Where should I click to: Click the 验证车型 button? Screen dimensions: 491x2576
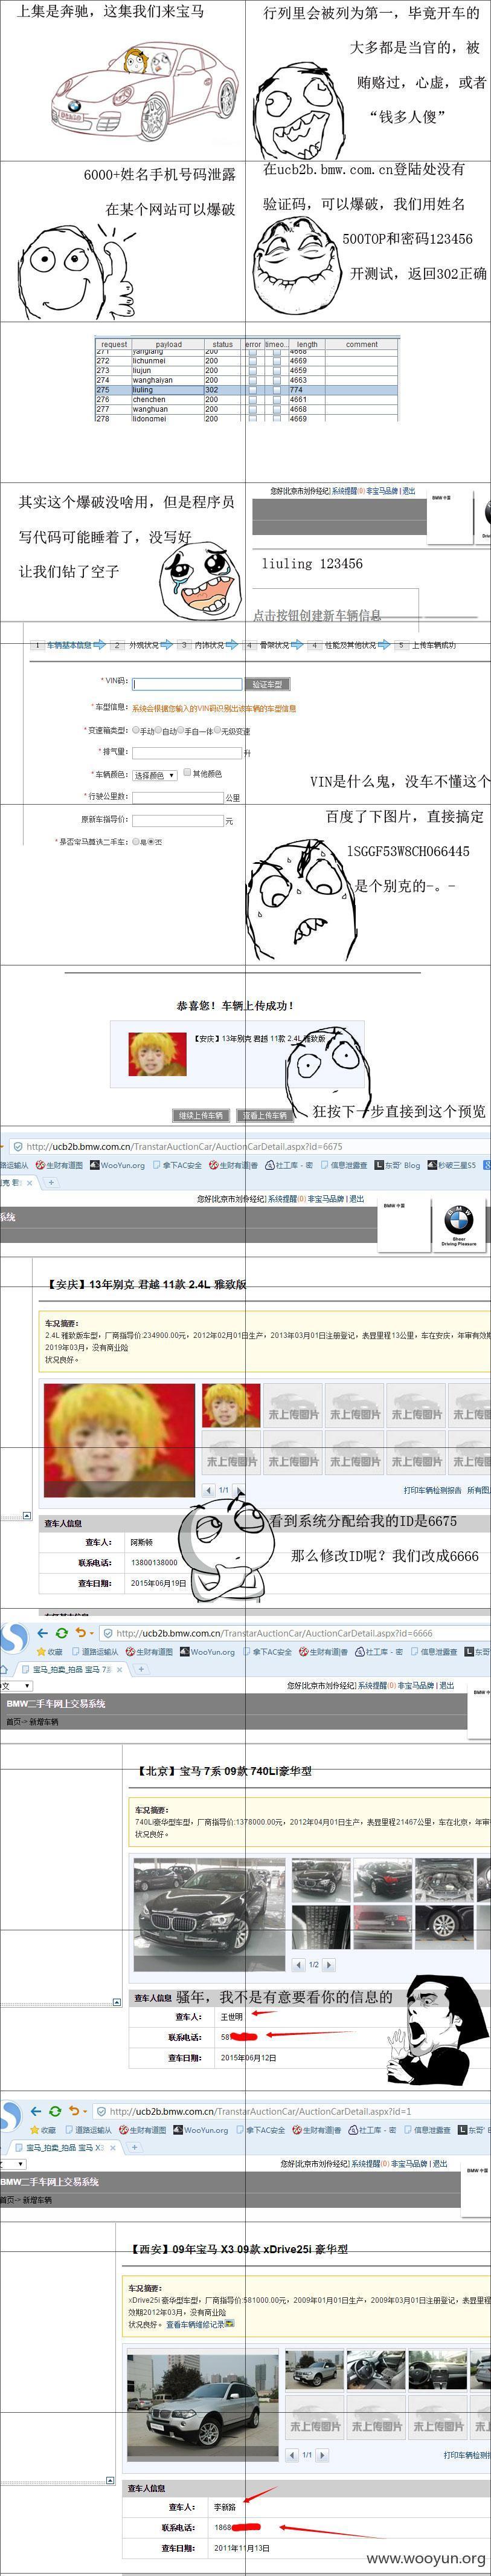click(266, 684)
